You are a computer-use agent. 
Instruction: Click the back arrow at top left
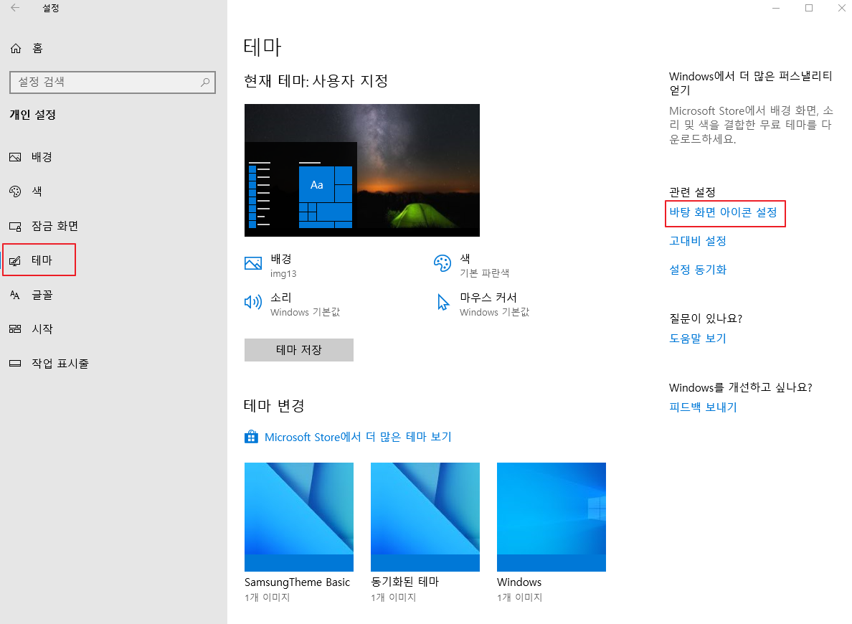(14, 8)
